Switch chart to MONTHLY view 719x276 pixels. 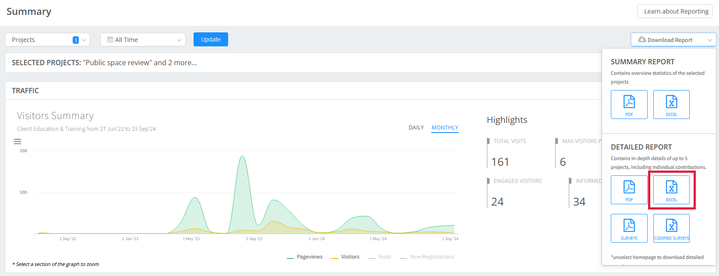tap(445, 128)
